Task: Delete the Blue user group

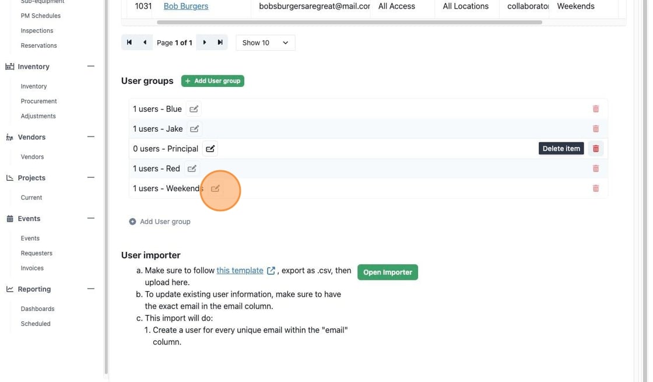Action: 595,109
